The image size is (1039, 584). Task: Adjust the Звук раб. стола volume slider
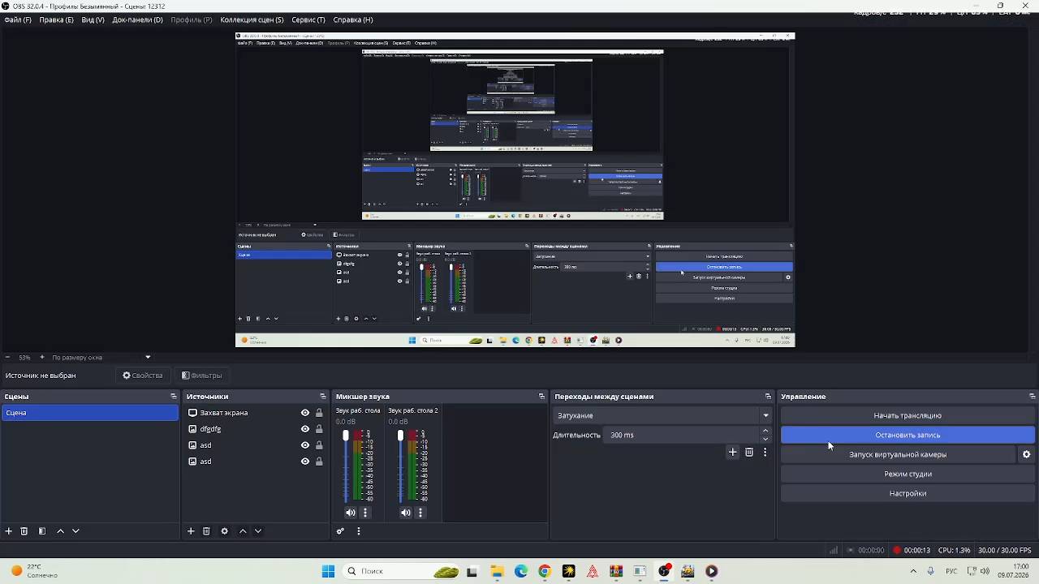click(345, 466)
